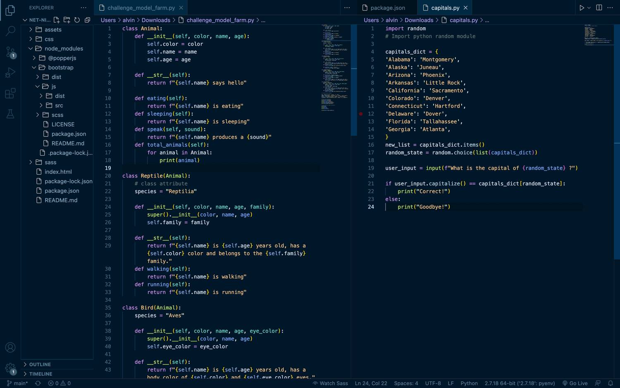Open the Extensions view
The width and height of the screenshot is (620, 388).
coord(10,93)
